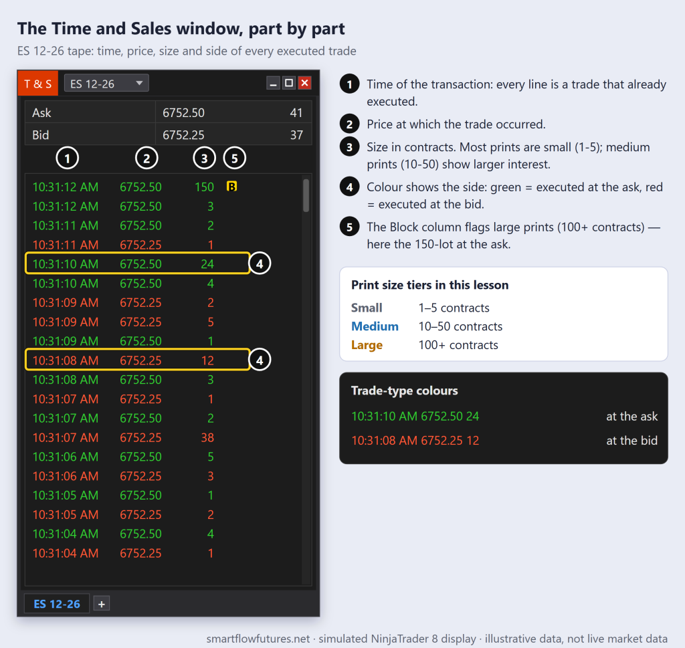Select the red 10:31:04 AM trade size 1
This screenshot has height=648, width=685.
point(163,553)
